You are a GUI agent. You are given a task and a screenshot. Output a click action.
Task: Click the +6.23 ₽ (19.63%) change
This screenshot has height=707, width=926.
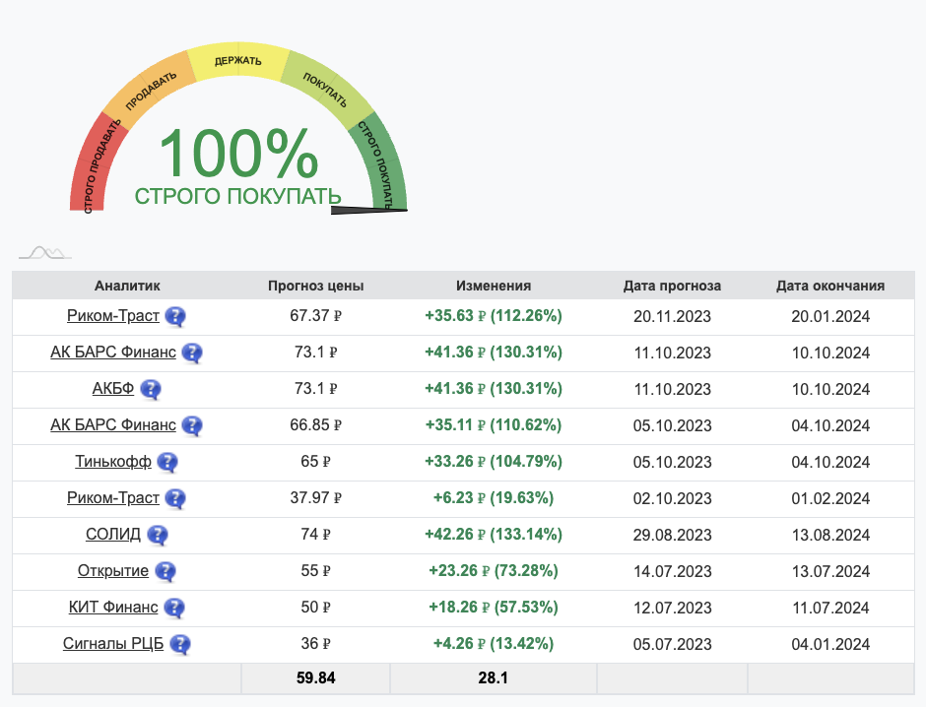[x=494, y=498]
